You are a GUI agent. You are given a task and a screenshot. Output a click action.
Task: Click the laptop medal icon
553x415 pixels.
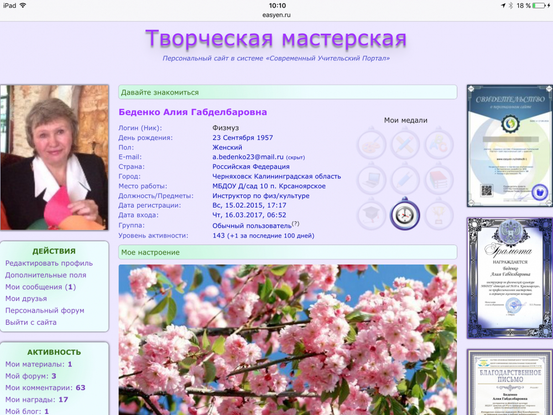[x=372, y=179]
